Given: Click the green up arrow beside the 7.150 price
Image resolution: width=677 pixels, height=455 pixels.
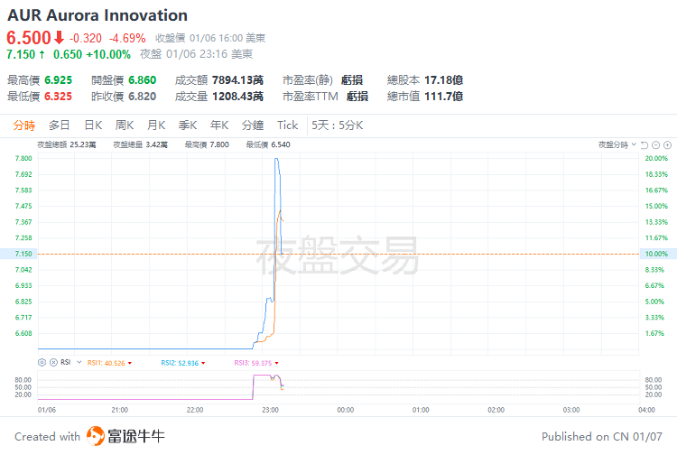Looking at the screenshot, I should coord(42,54).
